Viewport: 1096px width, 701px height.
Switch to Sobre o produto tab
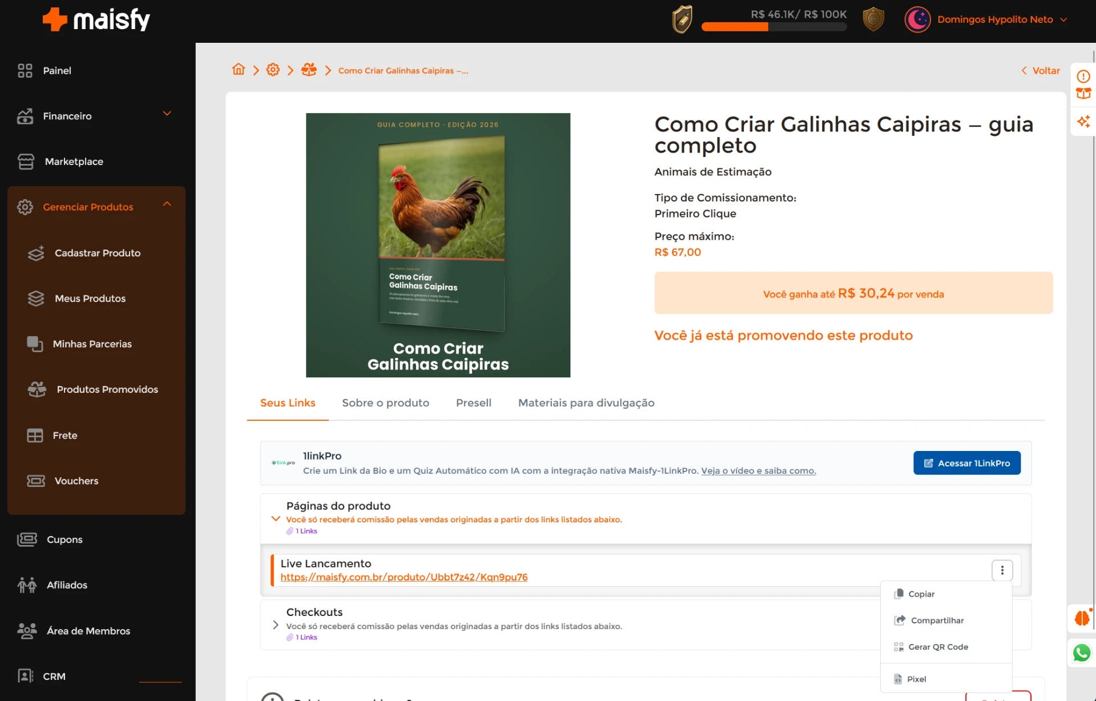(385, 403)
